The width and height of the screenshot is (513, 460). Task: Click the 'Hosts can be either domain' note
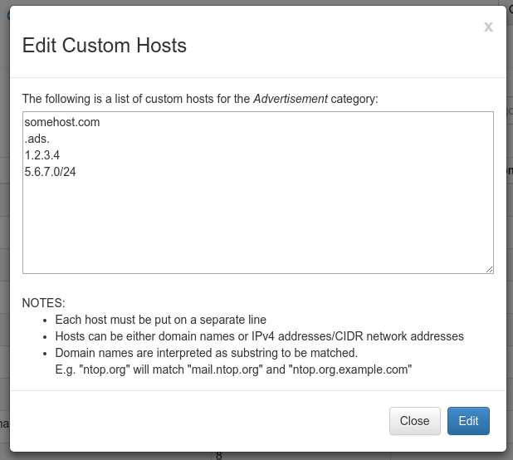260,336
